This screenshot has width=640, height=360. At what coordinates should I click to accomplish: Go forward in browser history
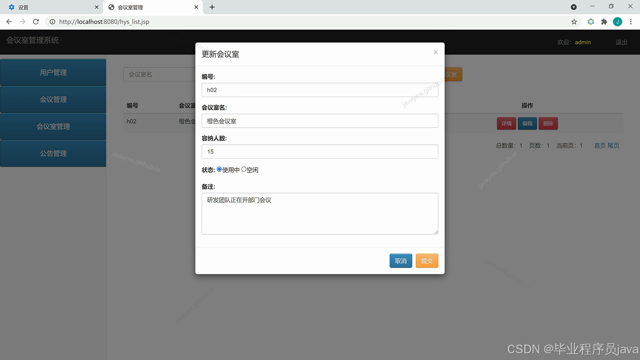point(22,22)
